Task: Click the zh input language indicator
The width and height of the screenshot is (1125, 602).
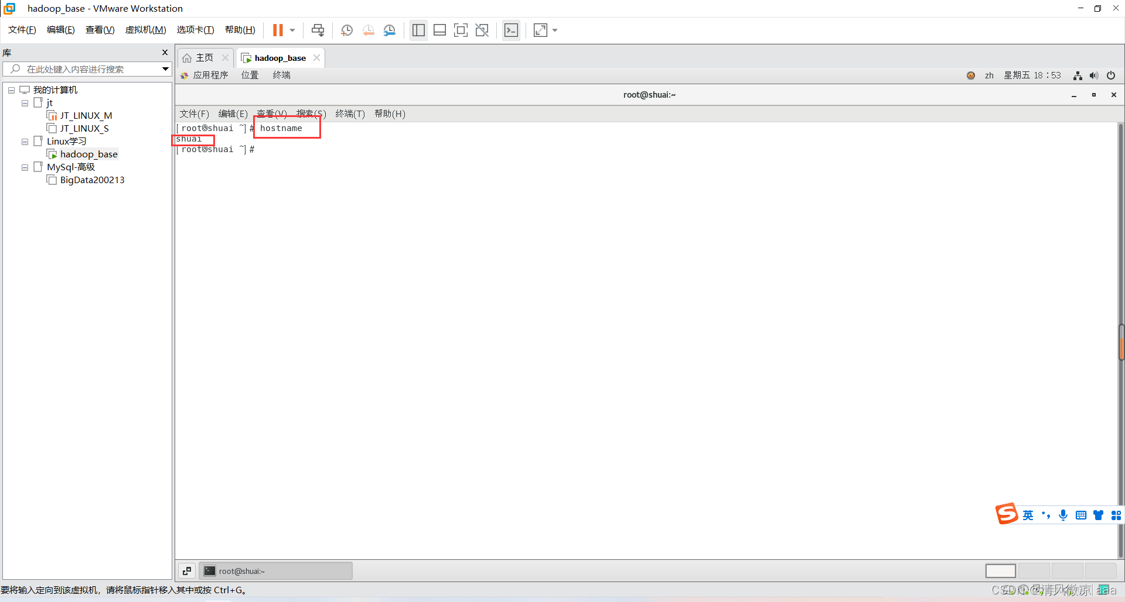Action: point(989,75)
